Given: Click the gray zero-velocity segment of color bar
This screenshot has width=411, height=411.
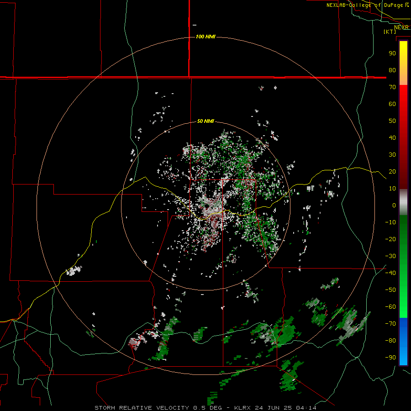Looking at the screenshot, I should 403,202.
